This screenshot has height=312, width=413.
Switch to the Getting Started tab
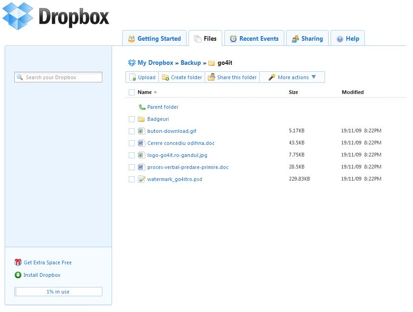[154, 38]
